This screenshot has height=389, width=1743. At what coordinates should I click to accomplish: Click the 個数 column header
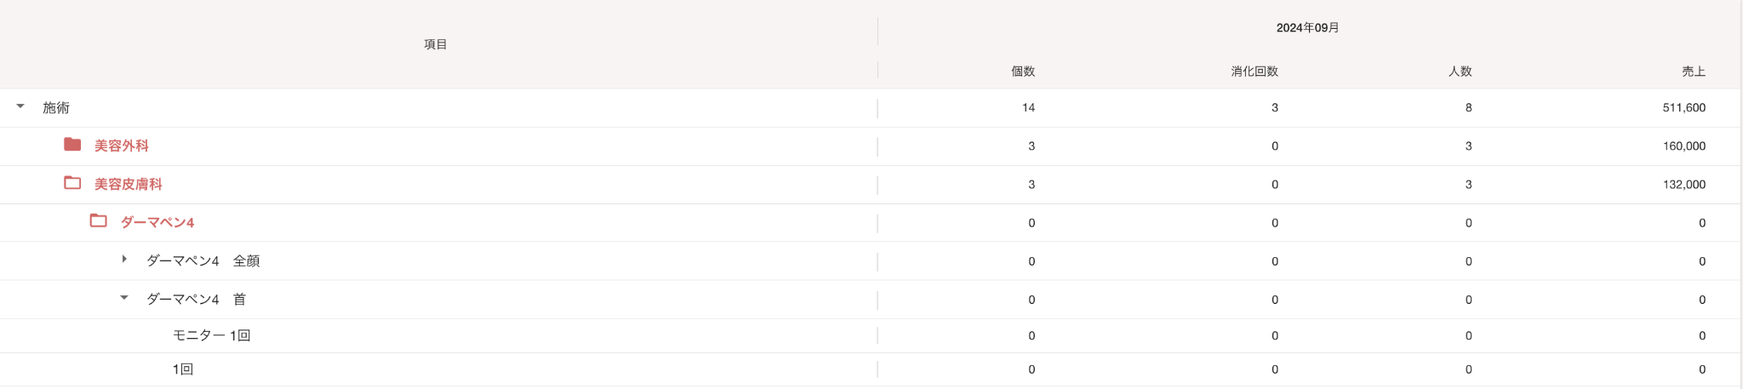pyautogui.click(x=1023, y=72)
